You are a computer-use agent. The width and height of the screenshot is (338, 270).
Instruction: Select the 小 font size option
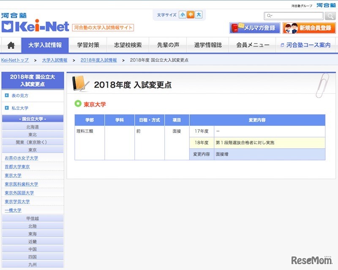(182, 14)
